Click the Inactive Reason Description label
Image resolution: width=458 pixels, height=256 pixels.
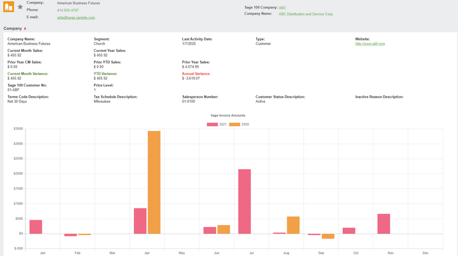tap(379, 97)
